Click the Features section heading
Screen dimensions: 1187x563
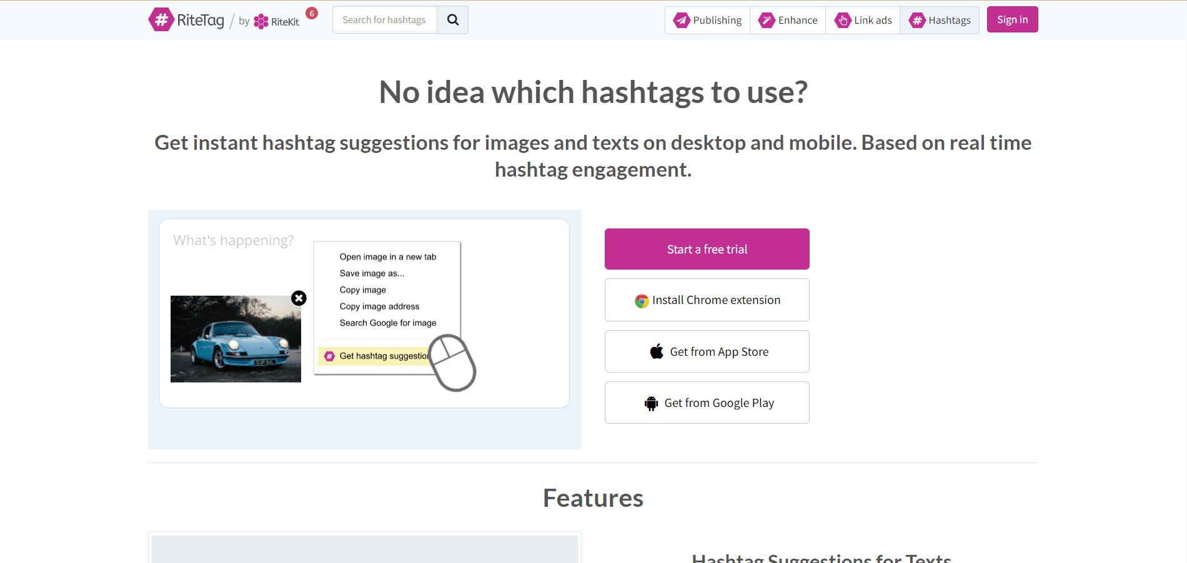point(593,498)
